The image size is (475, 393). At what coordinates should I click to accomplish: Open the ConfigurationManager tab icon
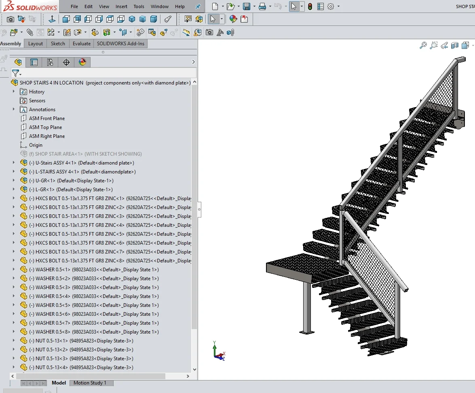[x=50, y=62]
